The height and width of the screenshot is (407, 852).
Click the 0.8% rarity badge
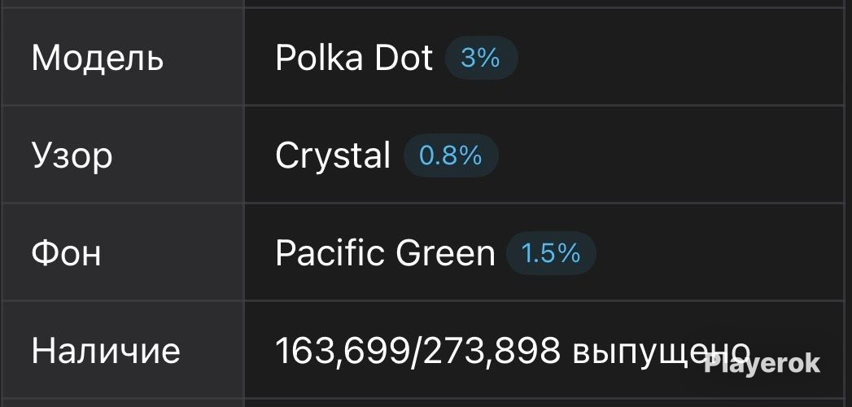pos(451,156)
